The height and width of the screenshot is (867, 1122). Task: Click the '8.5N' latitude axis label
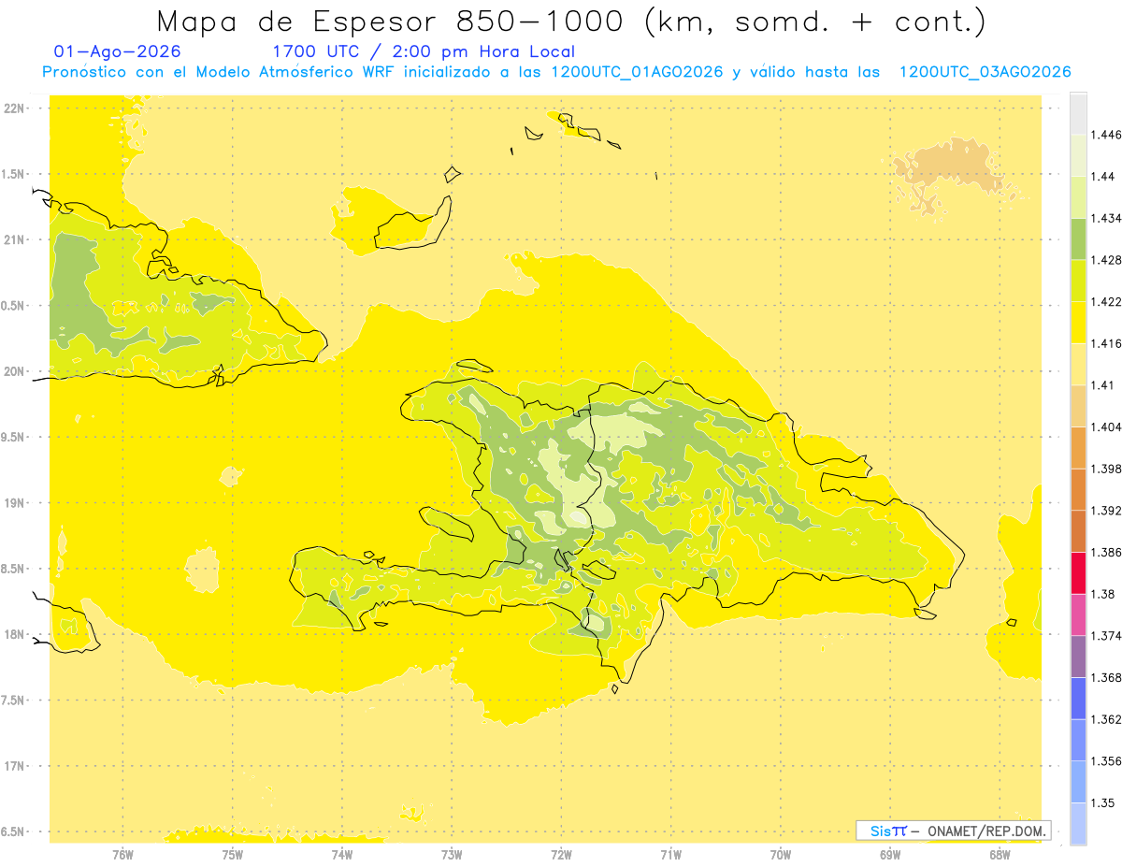(14, 569)
